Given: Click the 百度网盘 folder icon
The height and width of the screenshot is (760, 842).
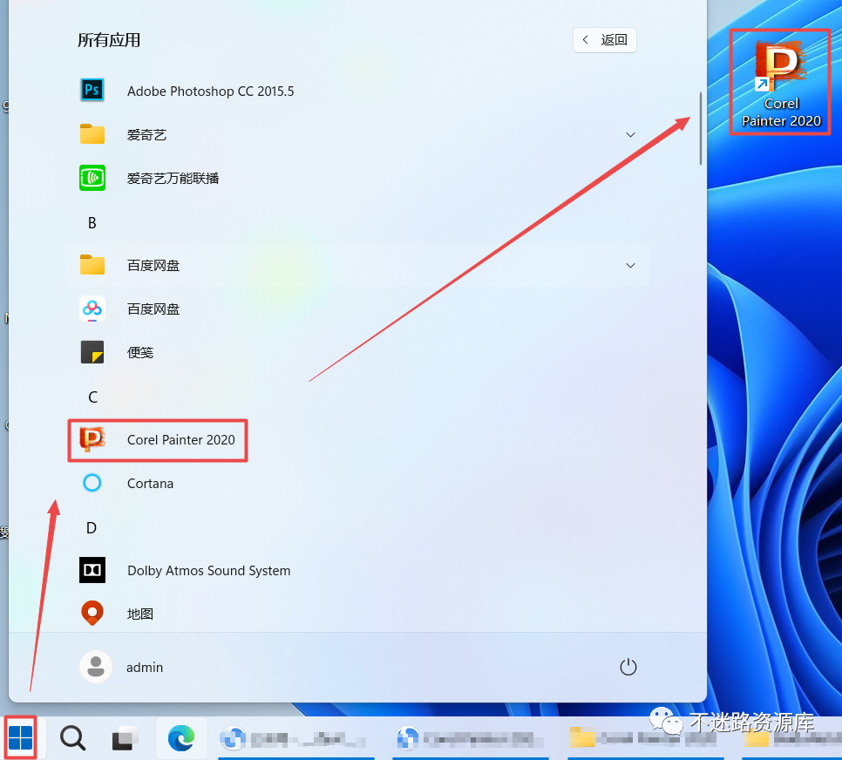Looking at the screenshot, I should click(x=92, y=265).
